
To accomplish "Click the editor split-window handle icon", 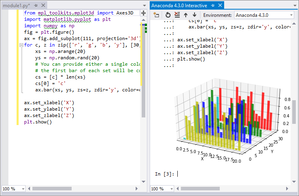I will click(x=143, y=13).
